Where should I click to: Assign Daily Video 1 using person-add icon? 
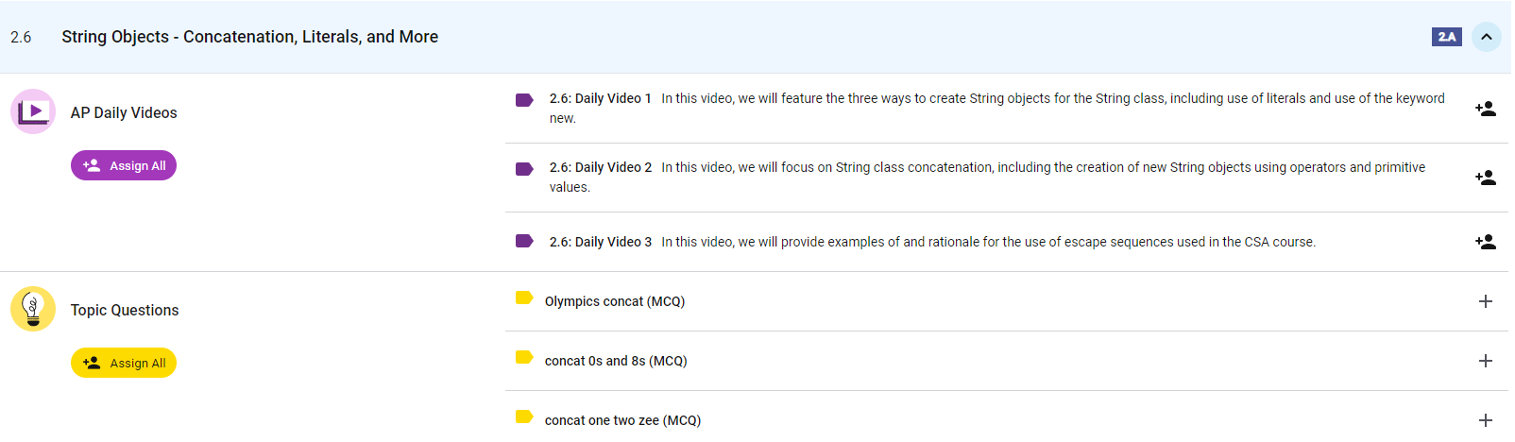[x=1485, y=109]
